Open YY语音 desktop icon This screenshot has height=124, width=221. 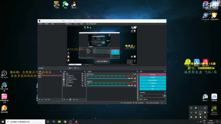point(57,5)
